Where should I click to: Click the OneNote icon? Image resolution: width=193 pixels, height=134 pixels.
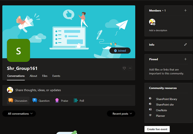click(x=150, y=109)
